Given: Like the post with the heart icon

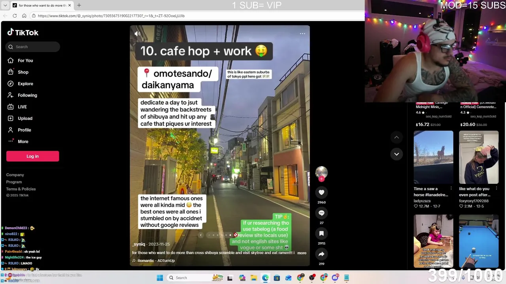Looking at the screenshot, I should click(321, 192).
